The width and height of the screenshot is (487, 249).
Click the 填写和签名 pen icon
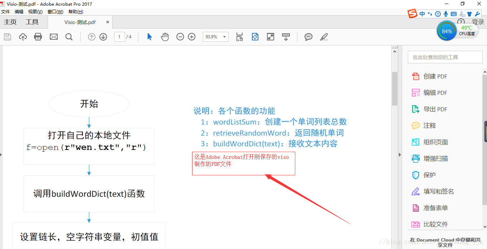[x=416, y=191]
